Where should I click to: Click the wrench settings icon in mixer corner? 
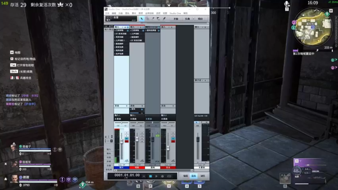(109, 26)
